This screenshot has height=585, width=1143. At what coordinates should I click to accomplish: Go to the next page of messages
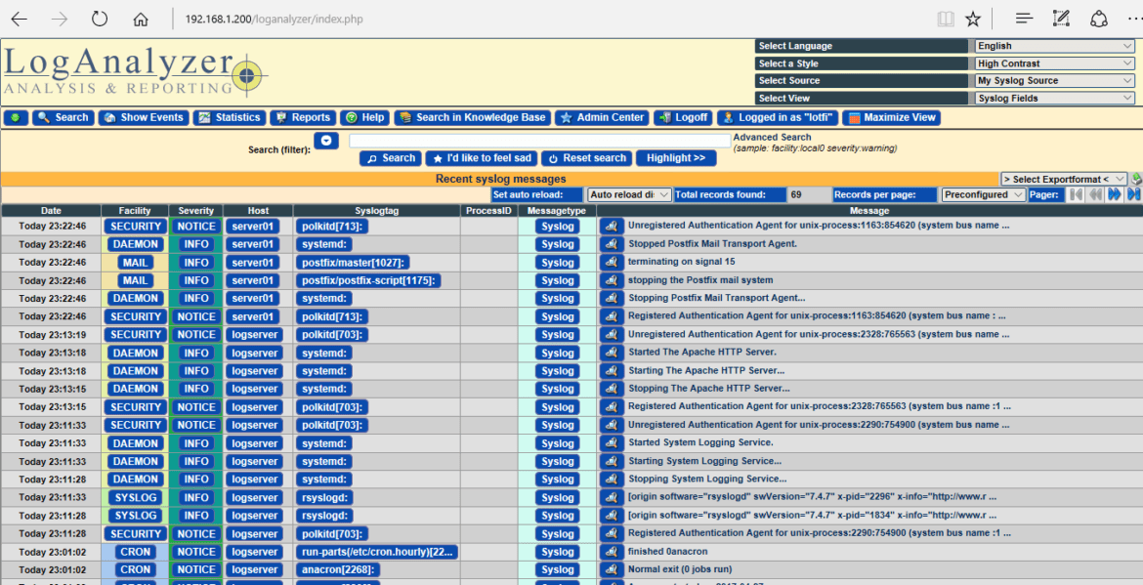coord(1117,194)
